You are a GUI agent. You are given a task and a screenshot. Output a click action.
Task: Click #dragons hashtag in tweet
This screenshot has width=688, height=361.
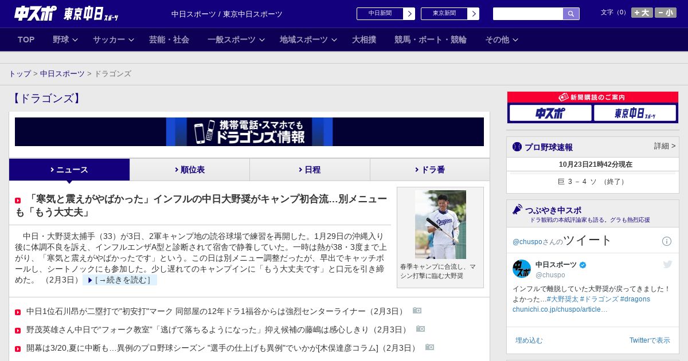tap(635, 299)
